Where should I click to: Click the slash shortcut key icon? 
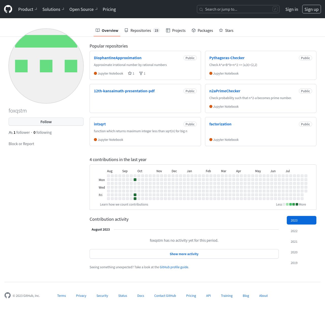point(275,9)
